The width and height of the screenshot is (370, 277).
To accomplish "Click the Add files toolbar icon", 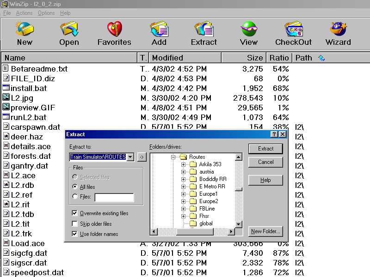I will (159, 29).
